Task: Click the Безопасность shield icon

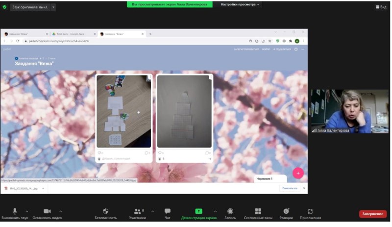Action: [105, 211]
